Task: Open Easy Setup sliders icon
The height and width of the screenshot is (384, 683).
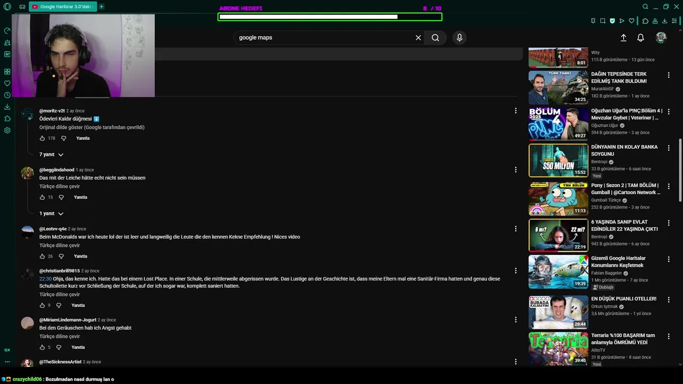Action: [675, 21]
